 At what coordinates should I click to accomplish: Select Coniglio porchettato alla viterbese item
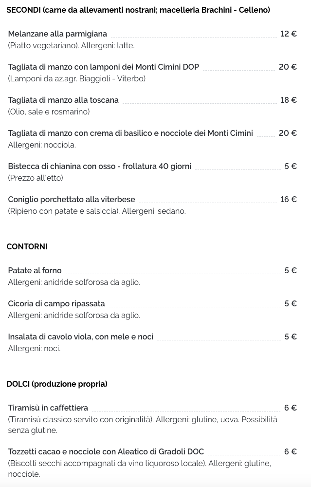72,199
